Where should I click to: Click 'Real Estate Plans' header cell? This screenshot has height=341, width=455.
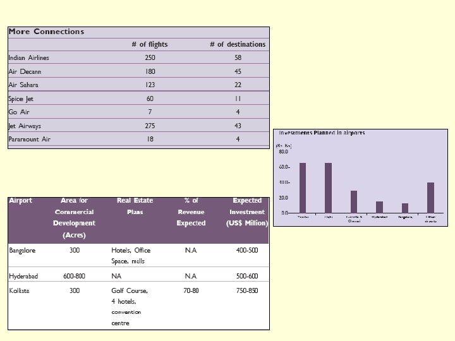135,206
